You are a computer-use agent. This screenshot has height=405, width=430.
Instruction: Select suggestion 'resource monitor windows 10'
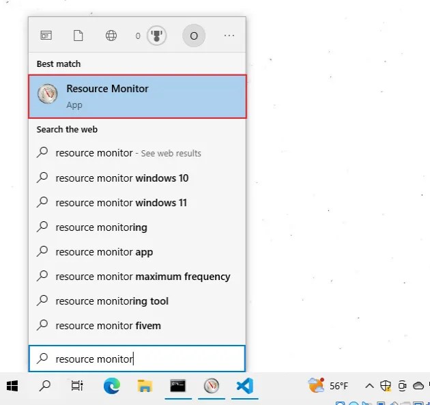coord(137,178)
